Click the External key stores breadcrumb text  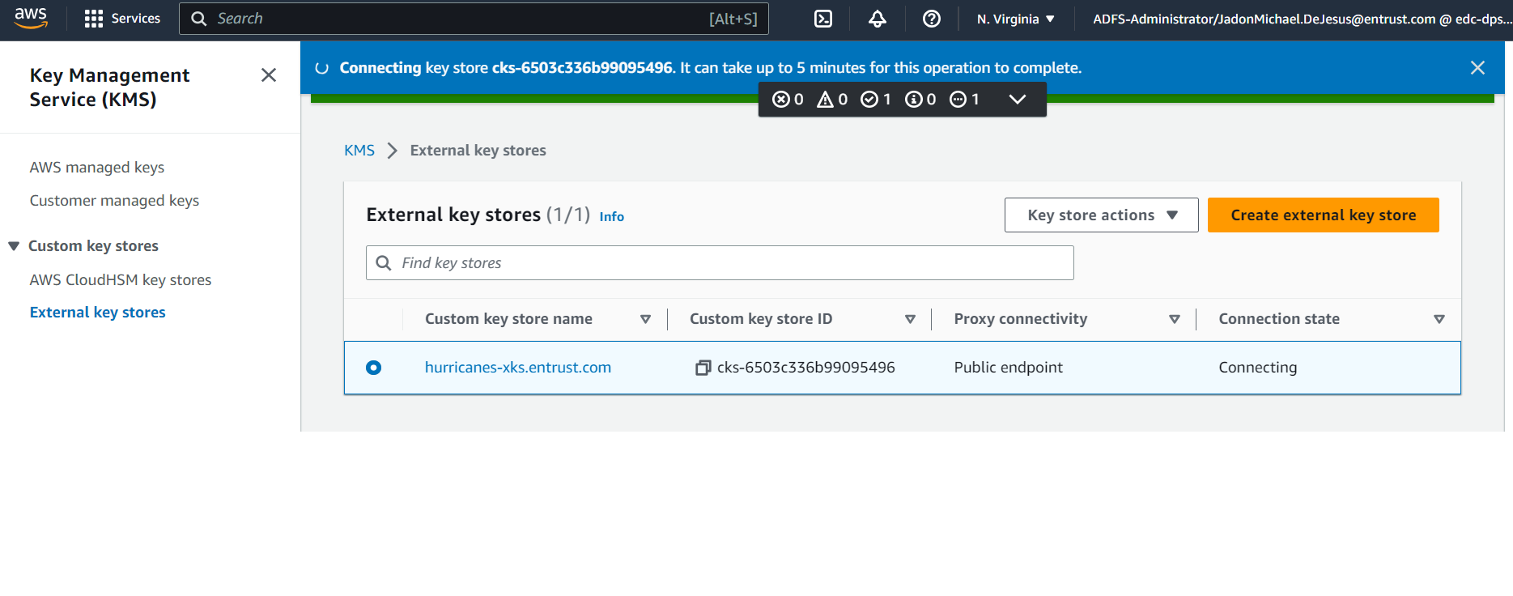coord(478,151)
